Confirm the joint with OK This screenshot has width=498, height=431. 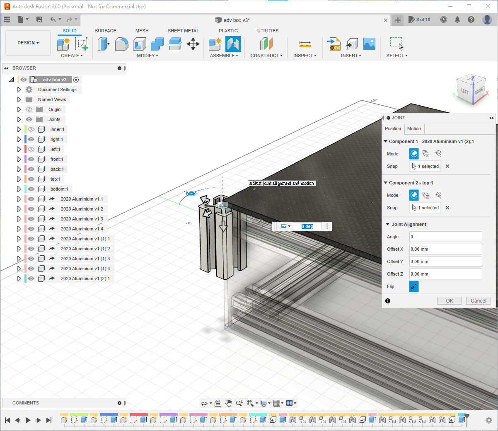[449, 301]
